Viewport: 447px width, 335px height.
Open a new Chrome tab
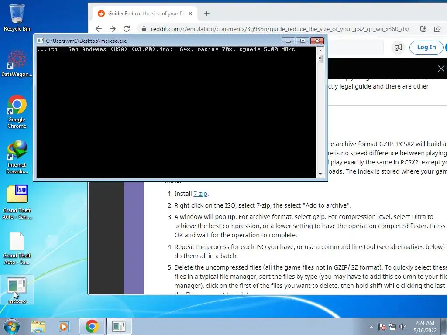[207, 14]
